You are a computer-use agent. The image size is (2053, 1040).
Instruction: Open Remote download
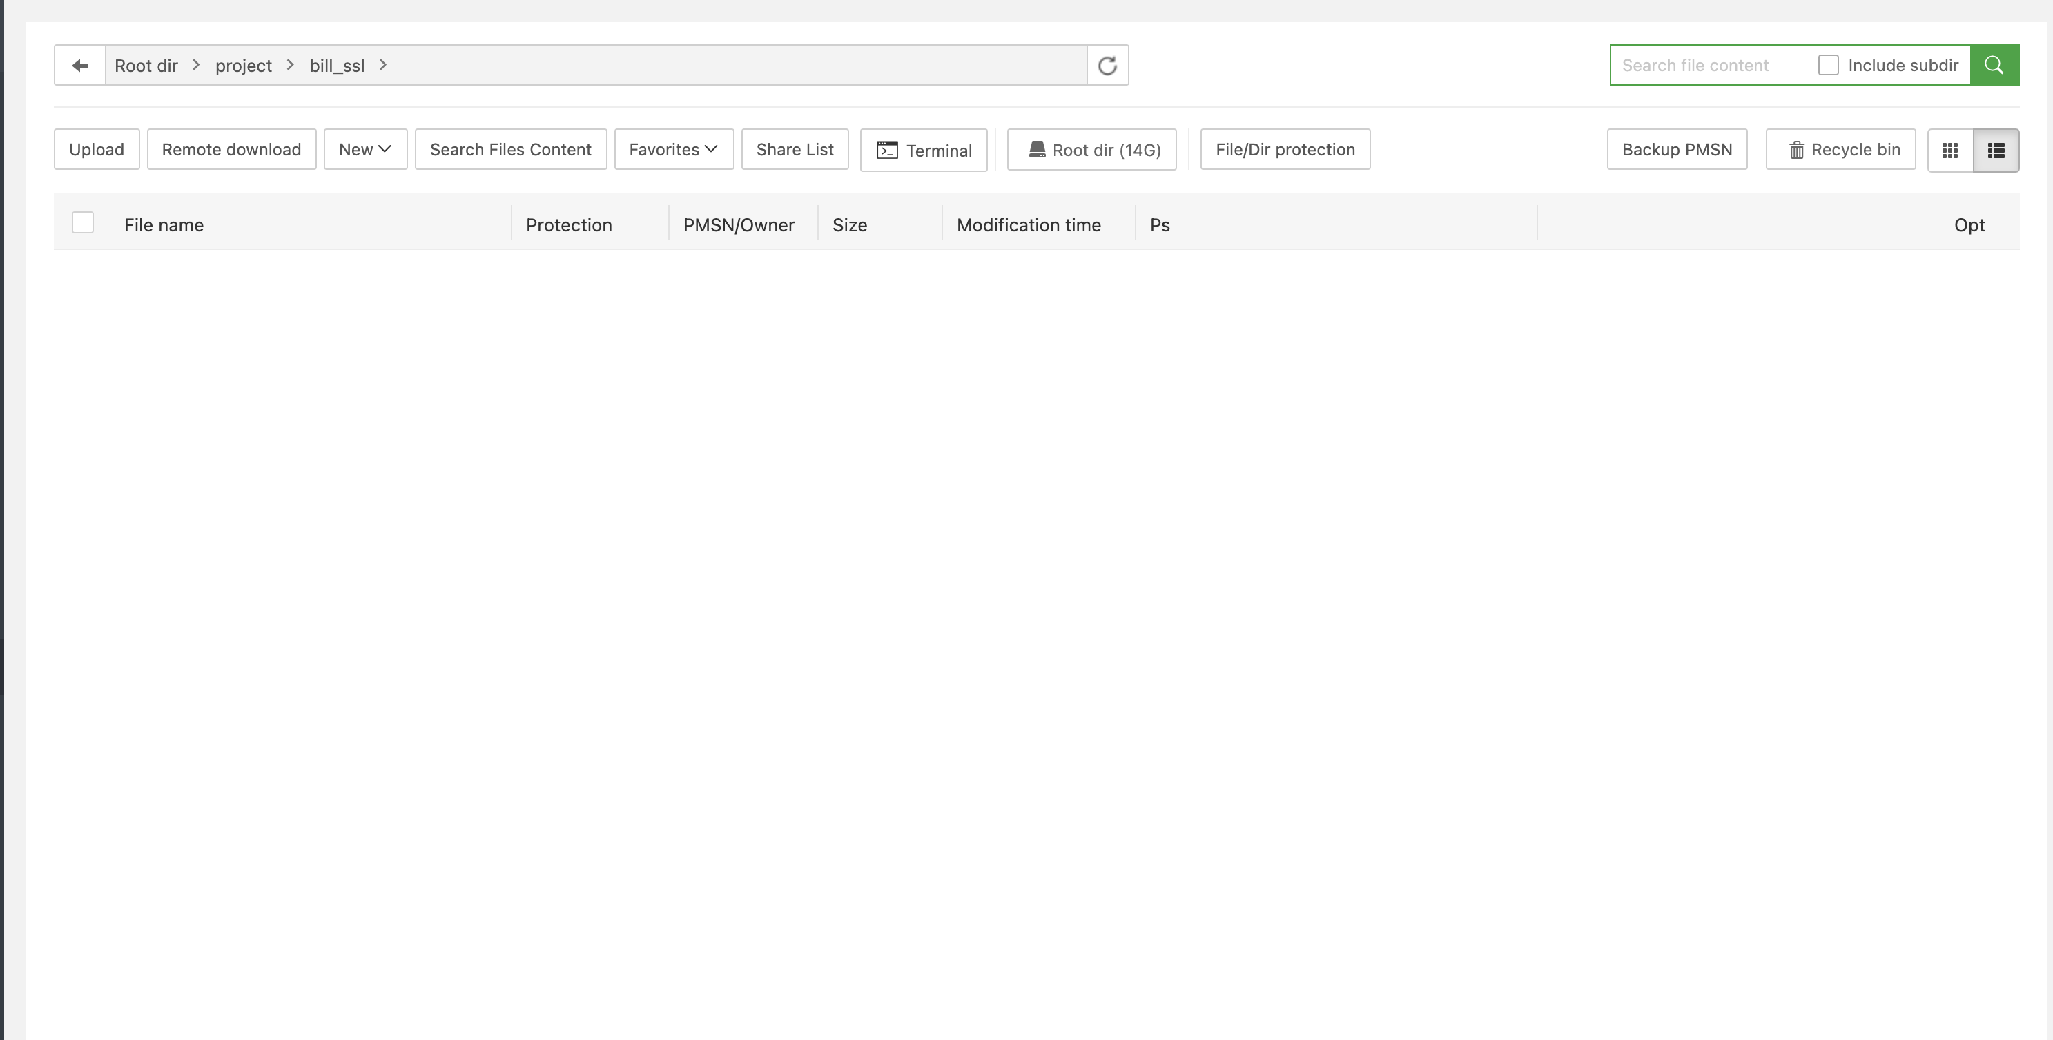click(x=231, y=150)
